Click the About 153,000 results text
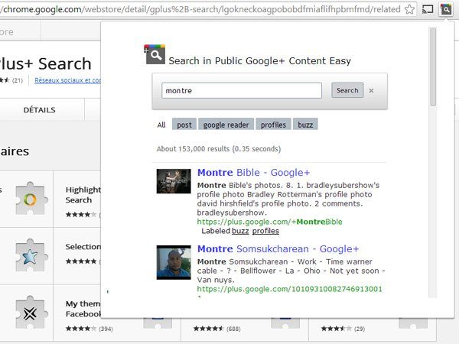459x344 pixels. pyautogui.click(x=219, y=149)
